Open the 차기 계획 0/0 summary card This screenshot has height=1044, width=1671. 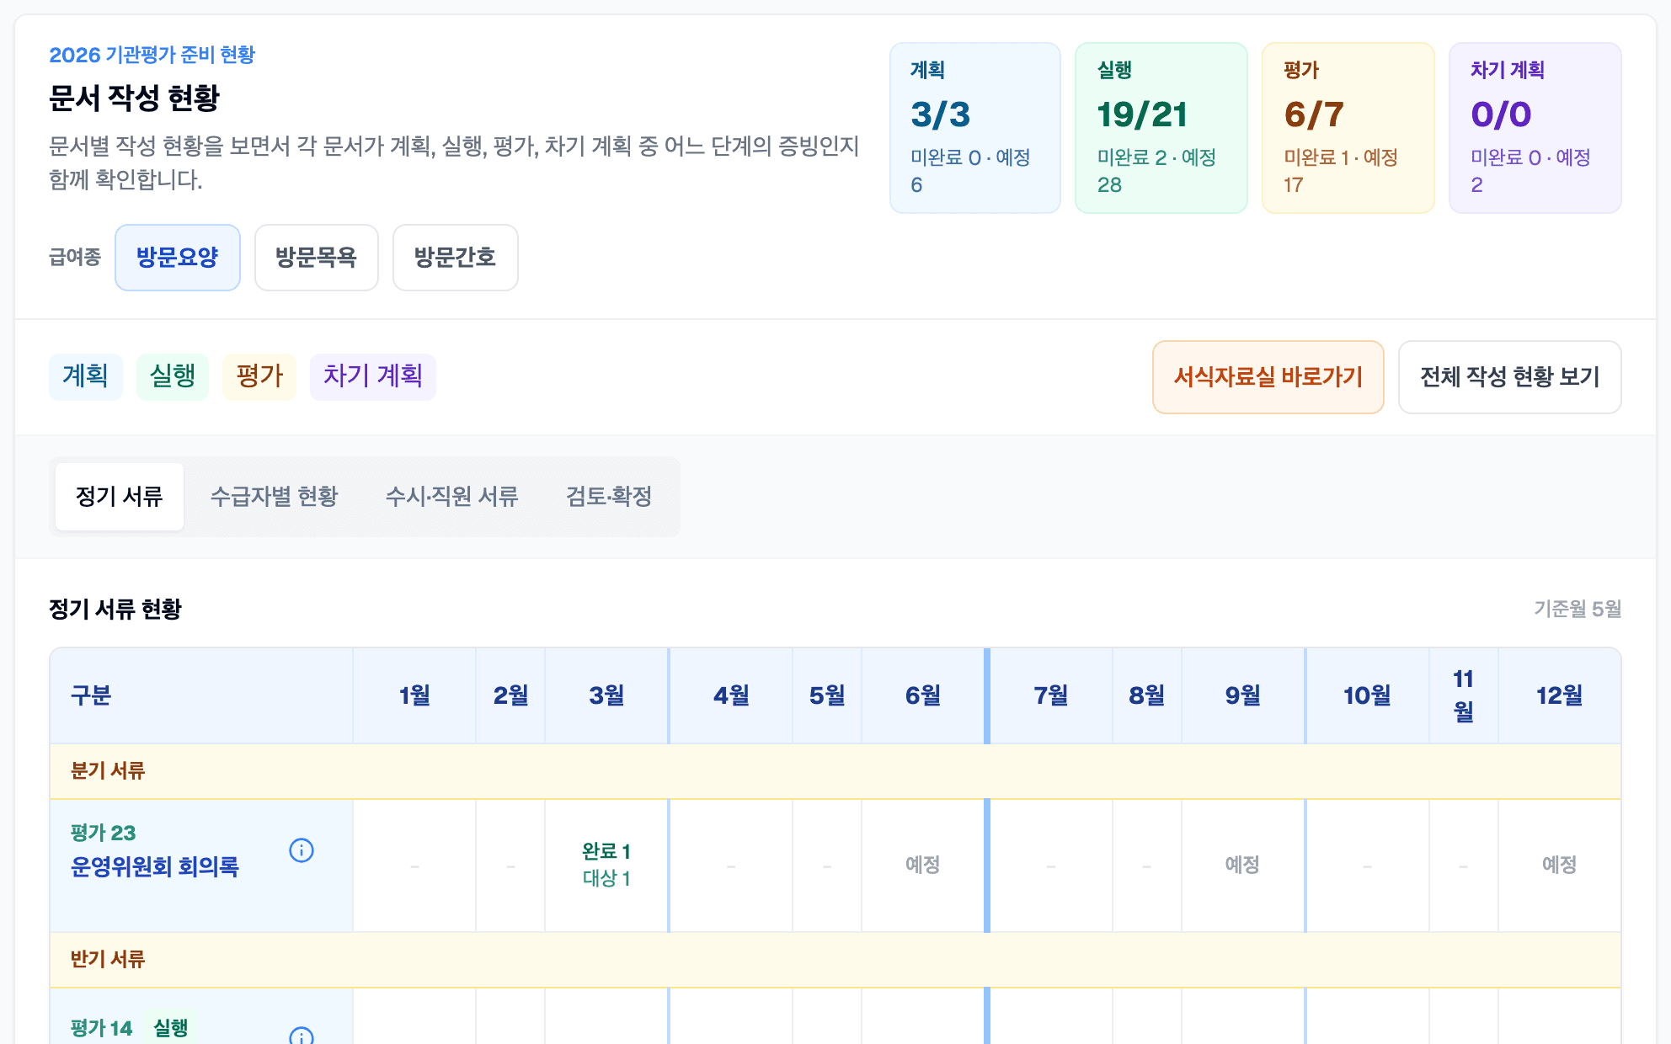click(x=1535, y=128)
